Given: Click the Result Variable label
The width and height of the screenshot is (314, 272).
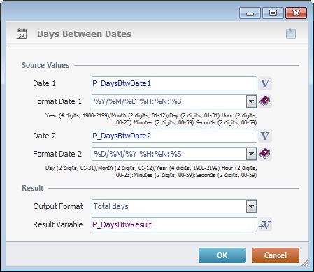Looking at the screenshot, I should 58,224.
